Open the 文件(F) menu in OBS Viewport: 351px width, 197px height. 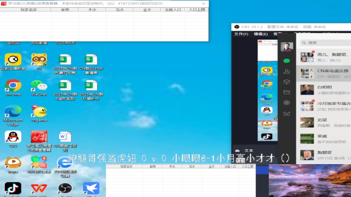[241, 34]
